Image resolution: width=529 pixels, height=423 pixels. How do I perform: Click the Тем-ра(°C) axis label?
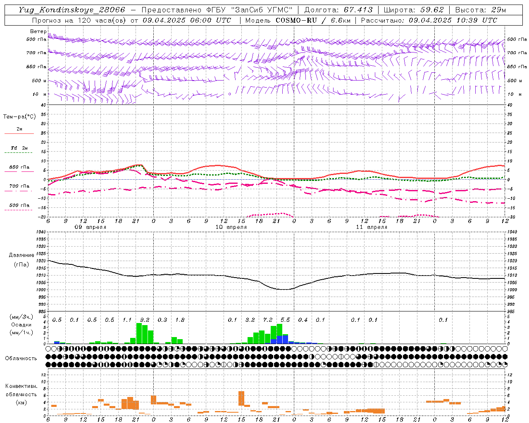point(19,117)
